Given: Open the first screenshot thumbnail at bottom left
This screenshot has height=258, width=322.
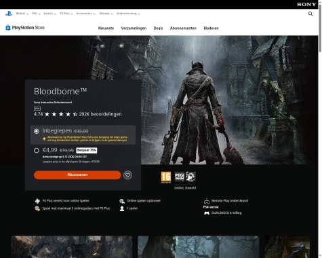Looking at the screenshot, I should tap(72, 247).
